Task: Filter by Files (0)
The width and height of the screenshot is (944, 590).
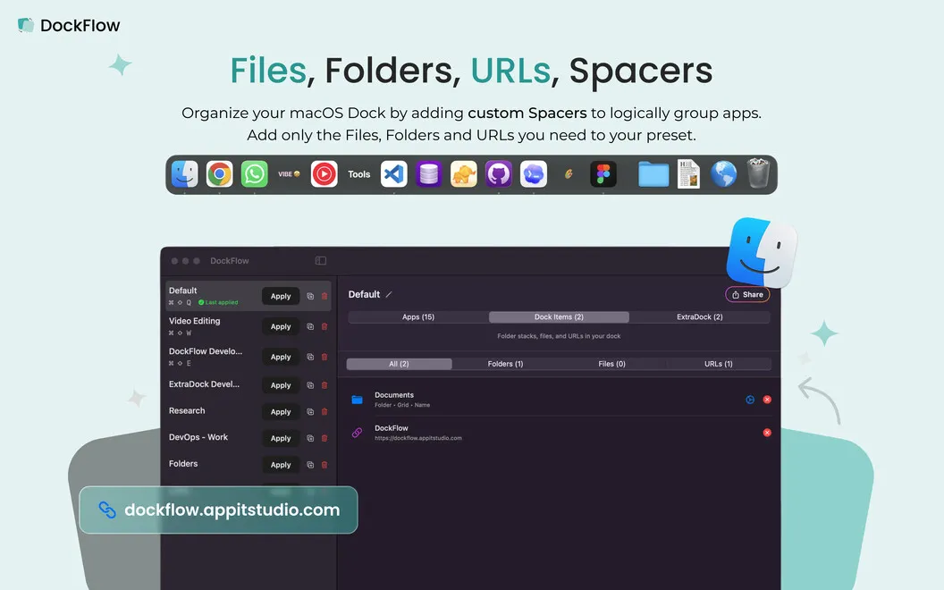Action: click(611, 364)
